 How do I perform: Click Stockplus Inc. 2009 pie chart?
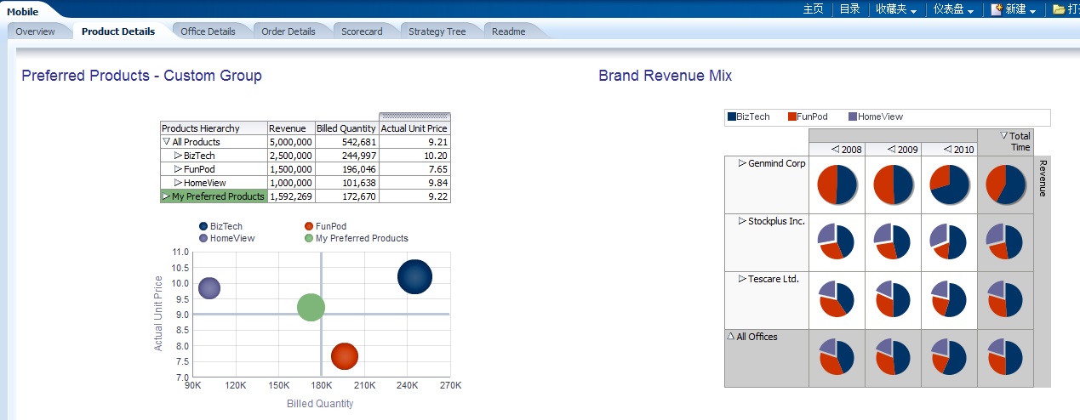point(893,242)
